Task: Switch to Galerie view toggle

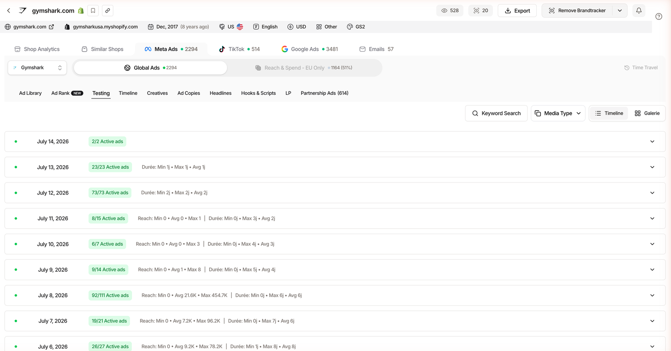Action: pos(647,113)
